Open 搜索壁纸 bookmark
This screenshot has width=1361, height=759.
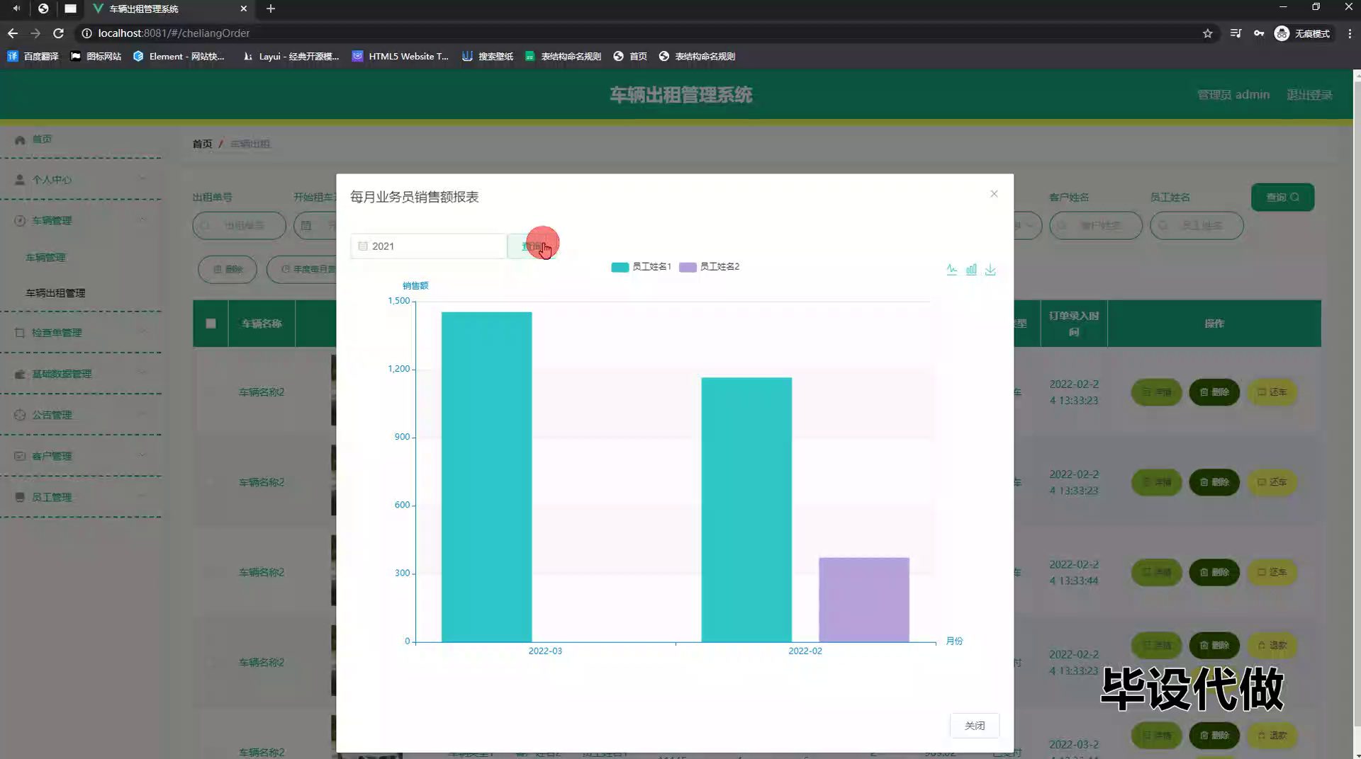(488, 56)
